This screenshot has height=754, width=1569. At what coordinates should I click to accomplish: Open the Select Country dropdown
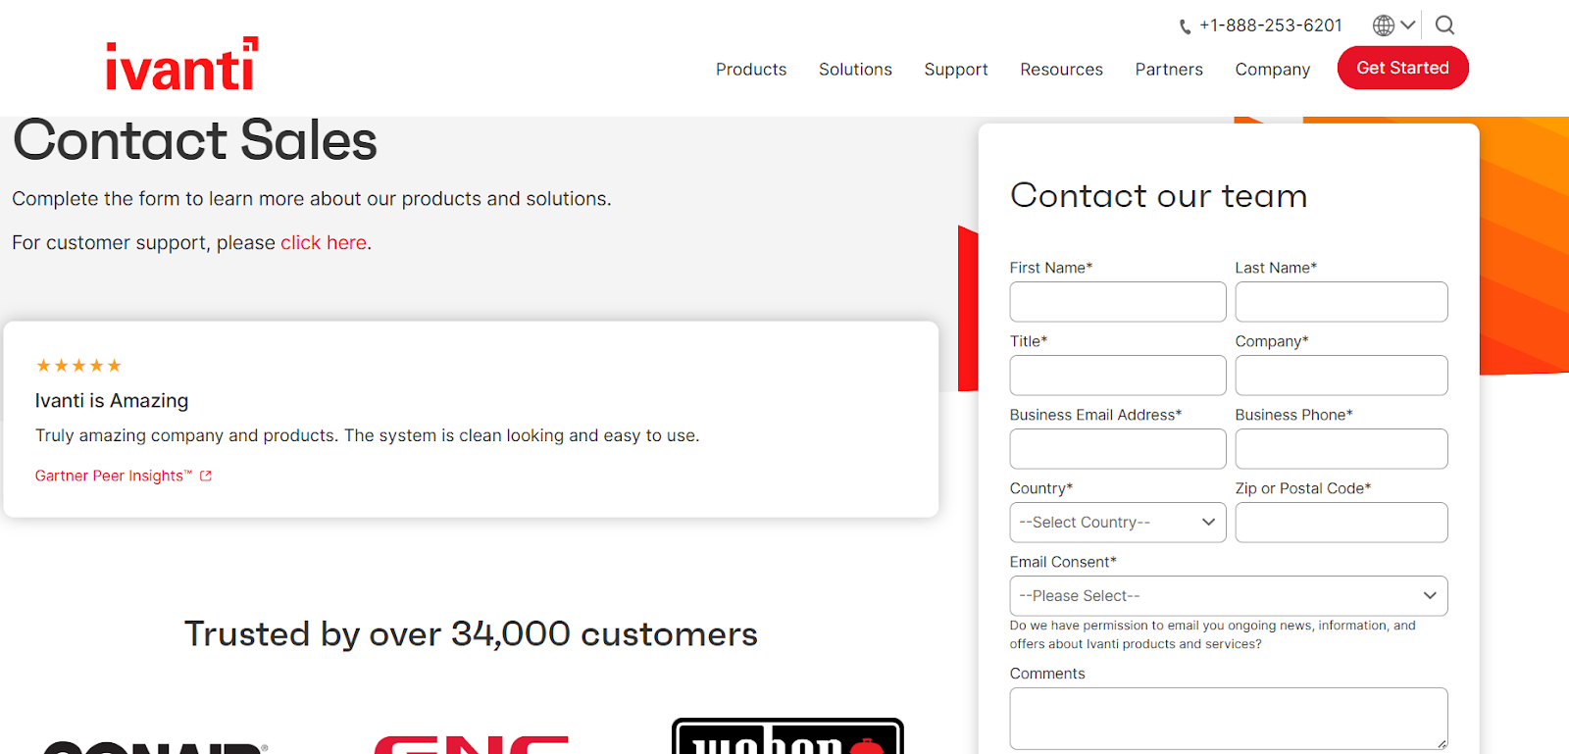pos(1118,523)
